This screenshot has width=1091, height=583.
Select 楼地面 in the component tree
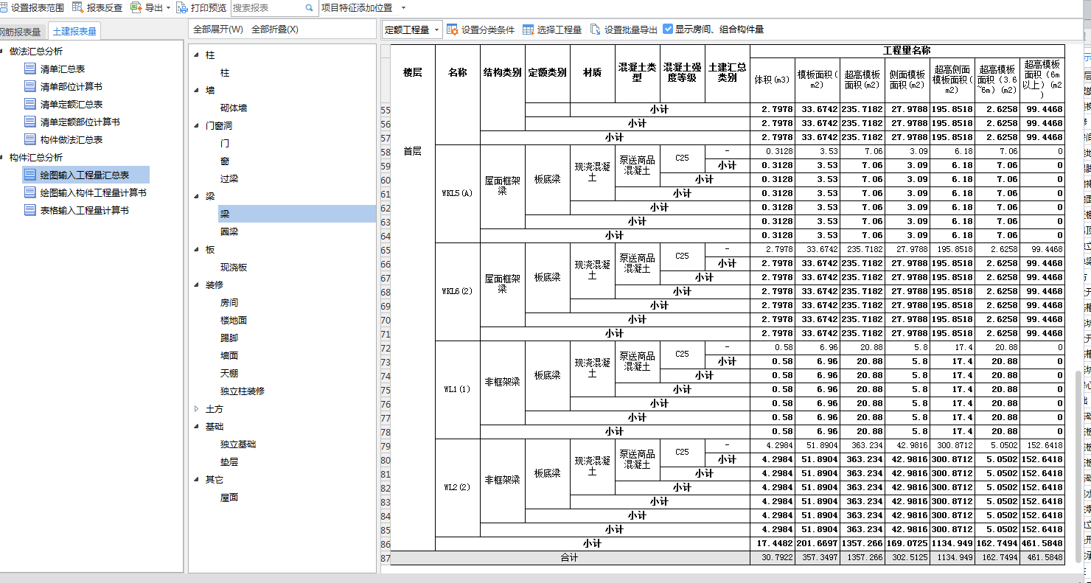(x=234, y=321)
